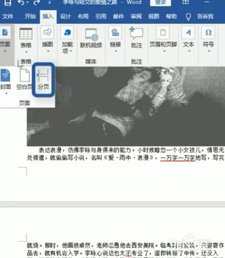Click the 页面 pages group icon
This screenshot has height=258, width=225.
click(x=5, y=33)
